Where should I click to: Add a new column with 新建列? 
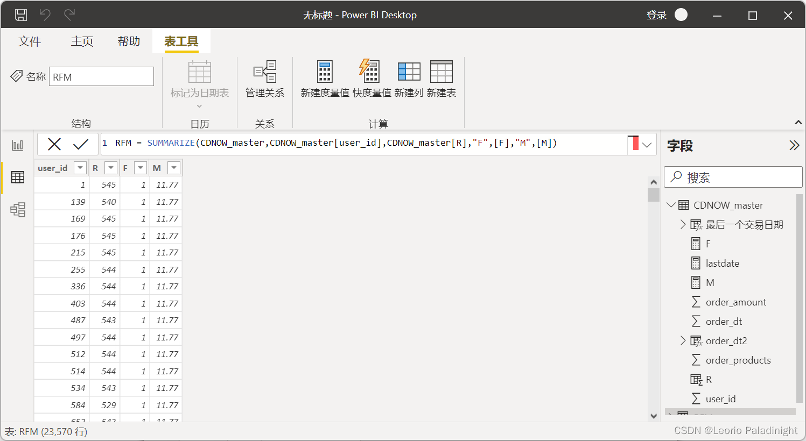409,79
